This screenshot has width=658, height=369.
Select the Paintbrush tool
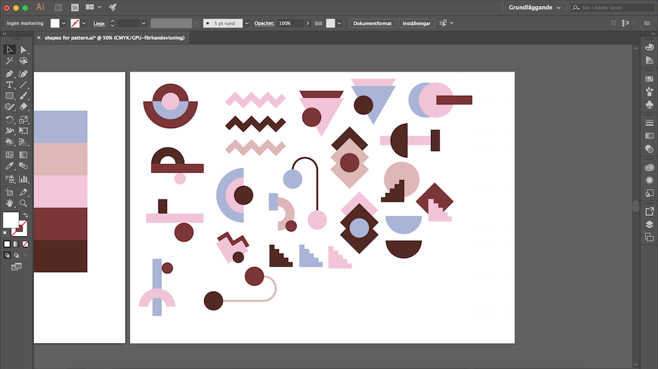click(24, 96)
